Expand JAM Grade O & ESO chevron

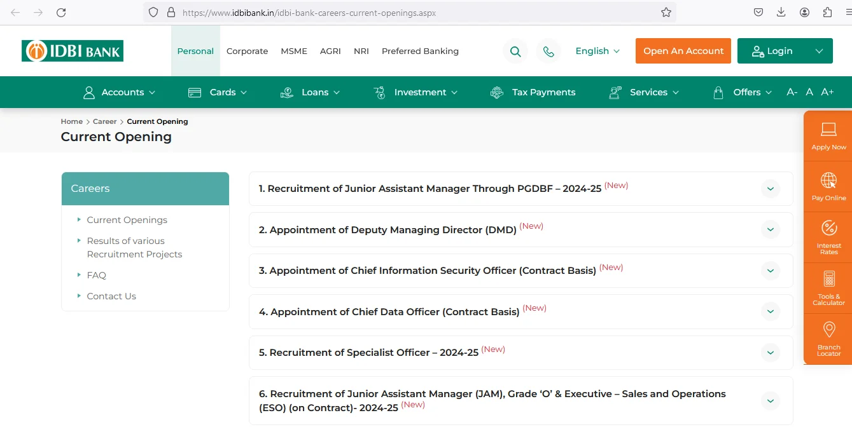pyautogui.click(x=771, y=400)
